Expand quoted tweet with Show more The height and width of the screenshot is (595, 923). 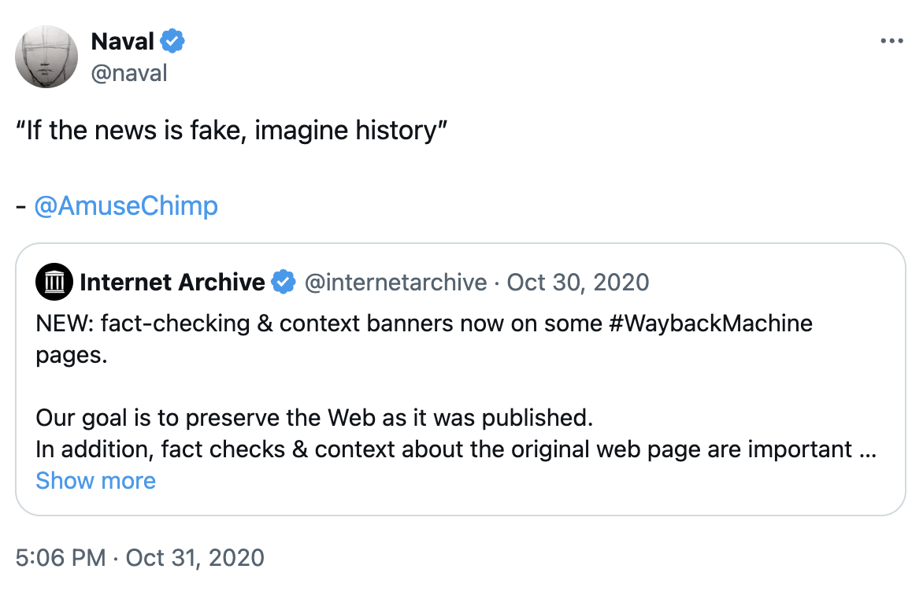pos(96,480)
